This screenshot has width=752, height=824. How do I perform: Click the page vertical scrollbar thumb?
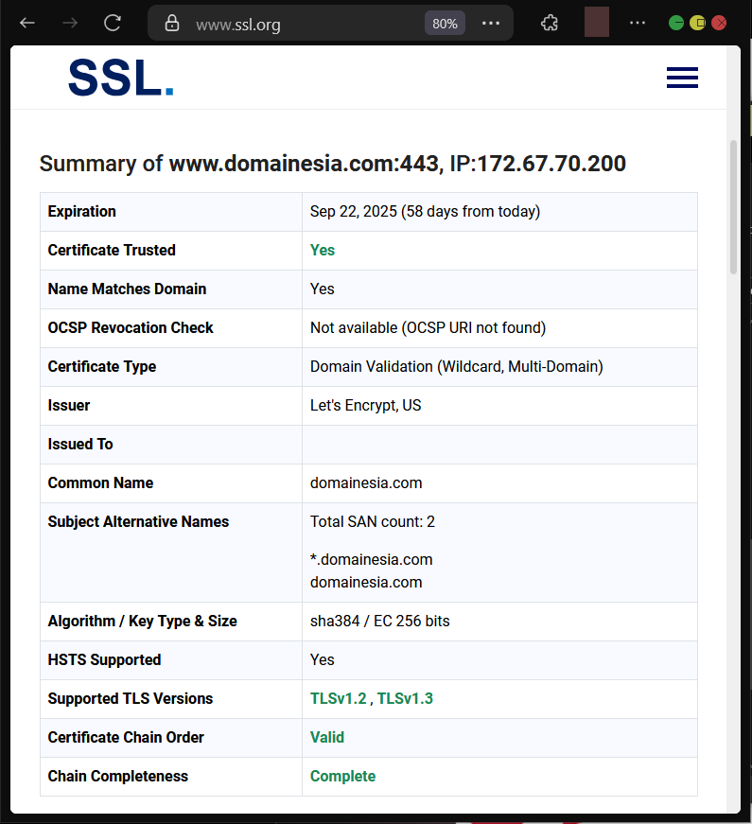click(733, 207)
